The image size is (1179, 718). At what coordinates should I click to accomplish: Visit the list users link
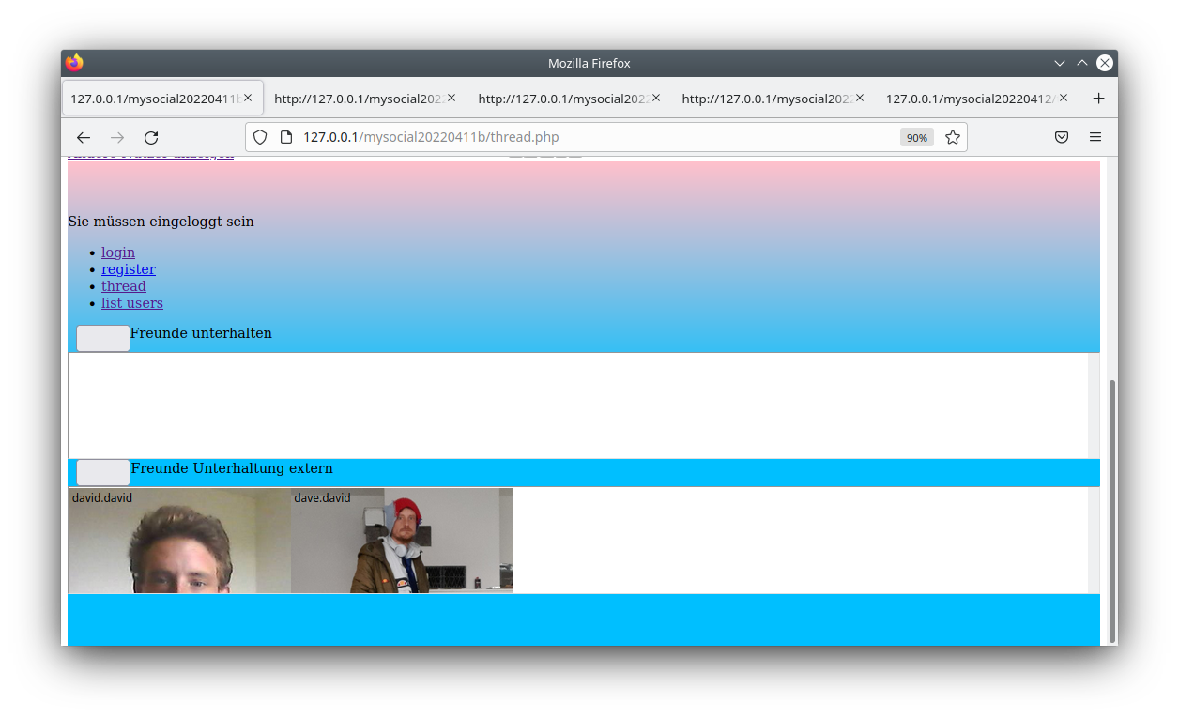pyautogui.click(x=131, y=302)
